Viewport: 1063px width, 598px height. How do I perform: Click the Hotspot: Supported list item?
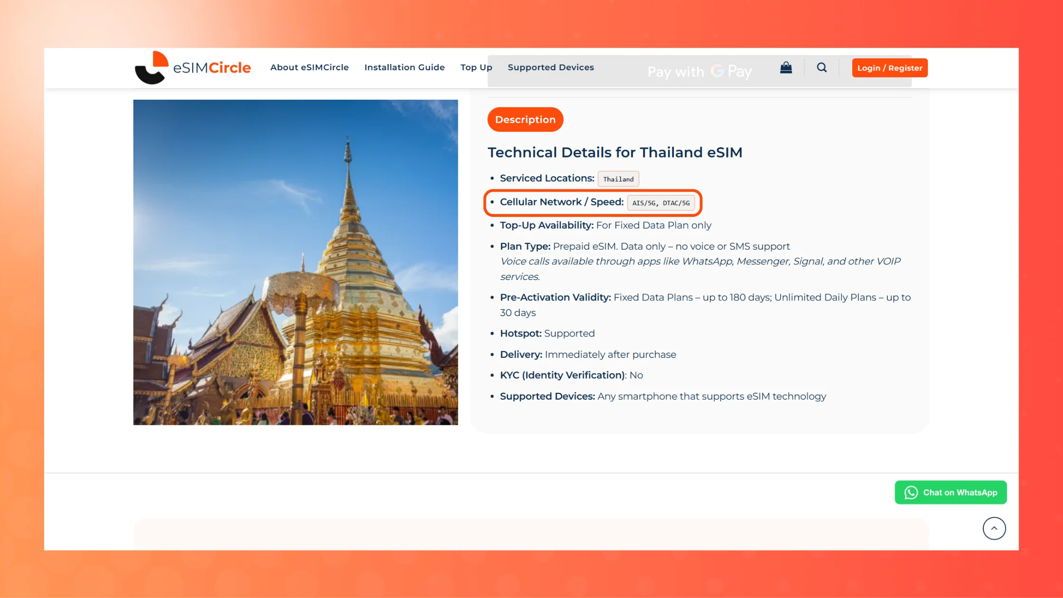547,333
